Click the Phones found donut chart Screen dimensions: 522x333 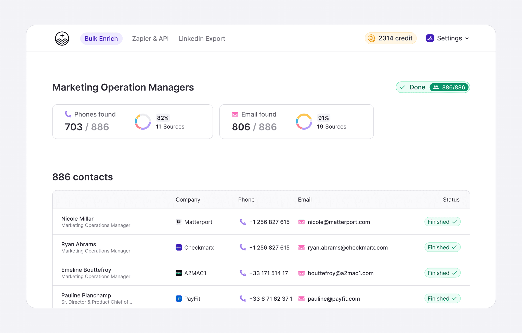click(143, 121)
